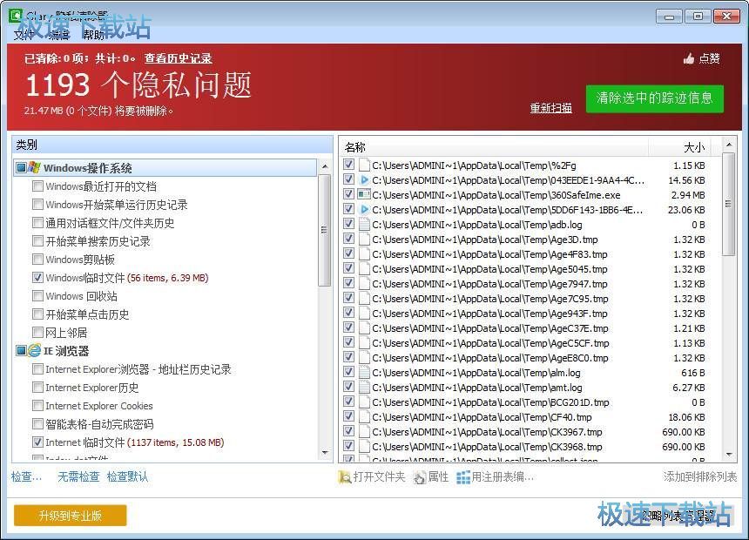This screenshot has width=749, height=540.
Task: Click the 用注册表编辑 registry editor icon
Action: (x=464, y=476)
